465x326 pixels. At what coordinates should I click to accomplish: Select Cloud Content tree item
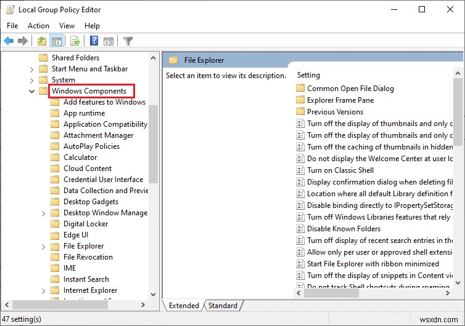(88, 169)
